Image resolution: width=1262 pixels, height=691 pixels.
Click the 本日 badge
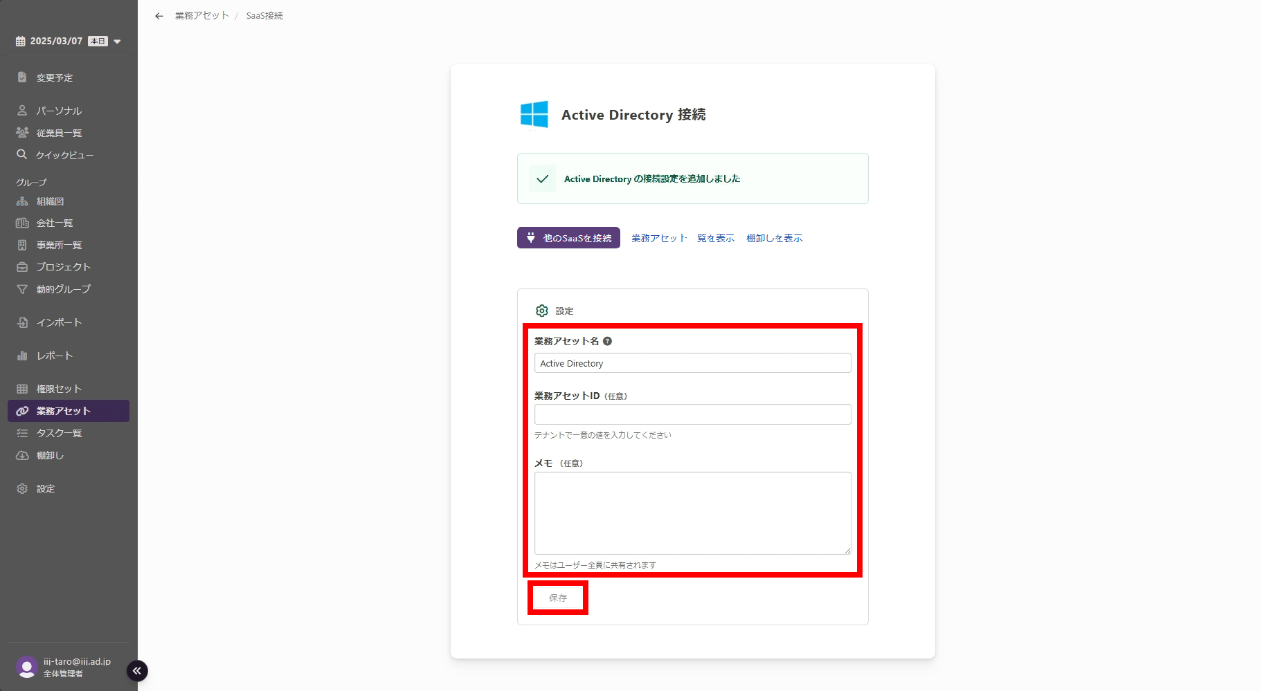pos(98,42)
